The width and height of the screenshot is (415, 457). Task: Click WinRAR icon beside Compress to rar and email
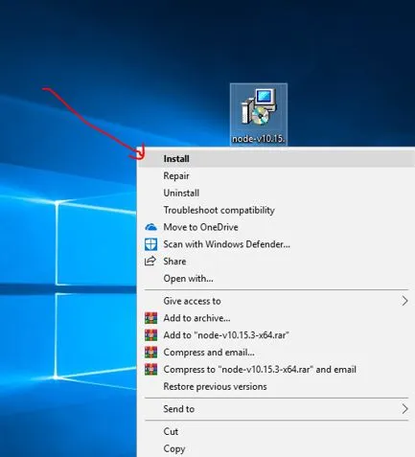click(x=150, y=369)
